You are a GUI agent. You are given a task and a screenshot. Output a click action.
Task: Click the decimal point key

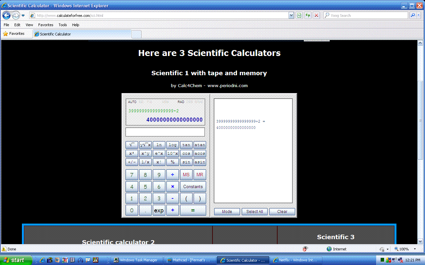pos(145,210)
